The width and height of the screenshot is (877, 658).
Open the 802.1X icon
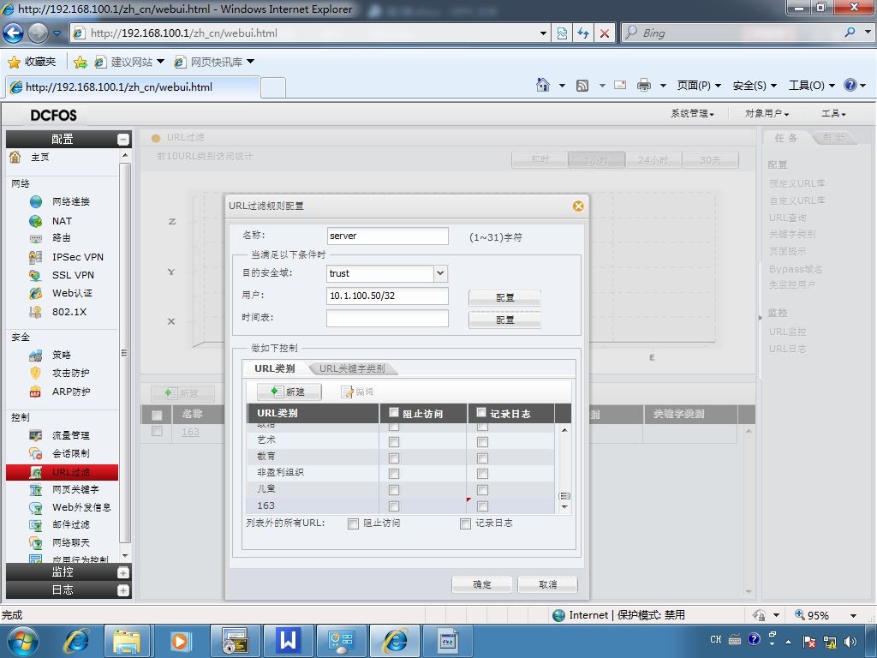tap(36, 312)
